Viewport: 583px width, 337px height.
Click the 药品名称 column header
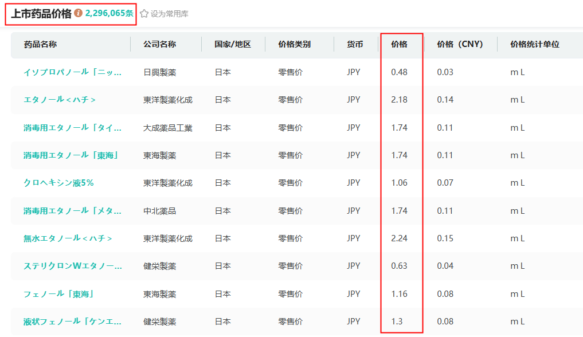[x=40, y=44]
